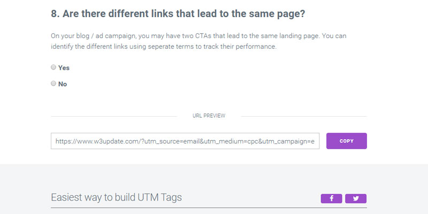Click the bold "No" label text
The image size is (428, 214).
click(63, 84)
